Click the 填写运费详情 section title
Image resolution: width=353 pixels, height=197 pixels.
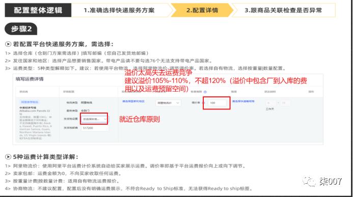tap(29, 79)
